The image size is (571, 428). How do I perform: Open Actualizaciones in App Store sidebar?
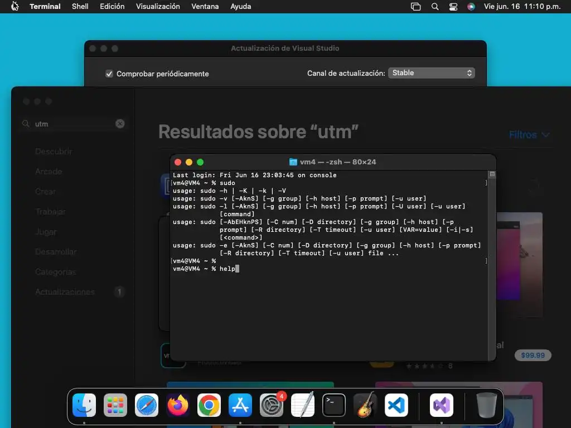(x=65, y=292)
